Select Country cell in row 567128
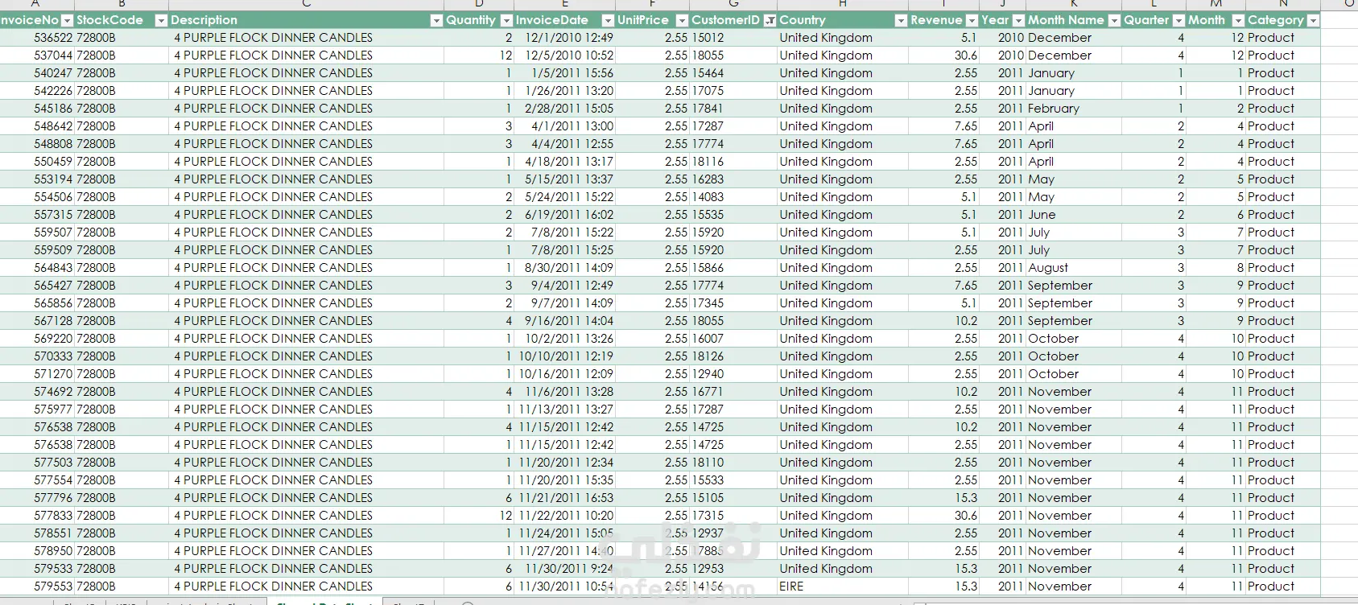The image size is (1358, 605). (x=843, y=321)
